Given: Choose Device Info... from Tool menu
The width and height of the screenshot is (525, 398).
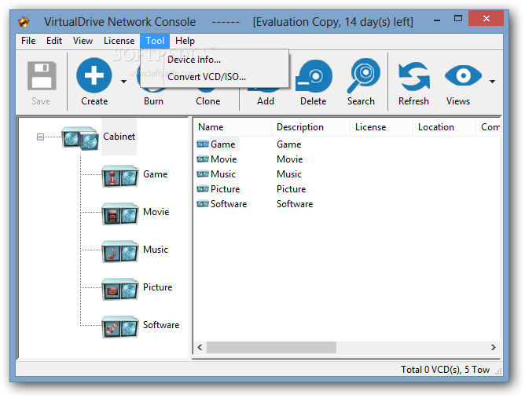Looking at the screenshot, I should (x=215, y=60).
